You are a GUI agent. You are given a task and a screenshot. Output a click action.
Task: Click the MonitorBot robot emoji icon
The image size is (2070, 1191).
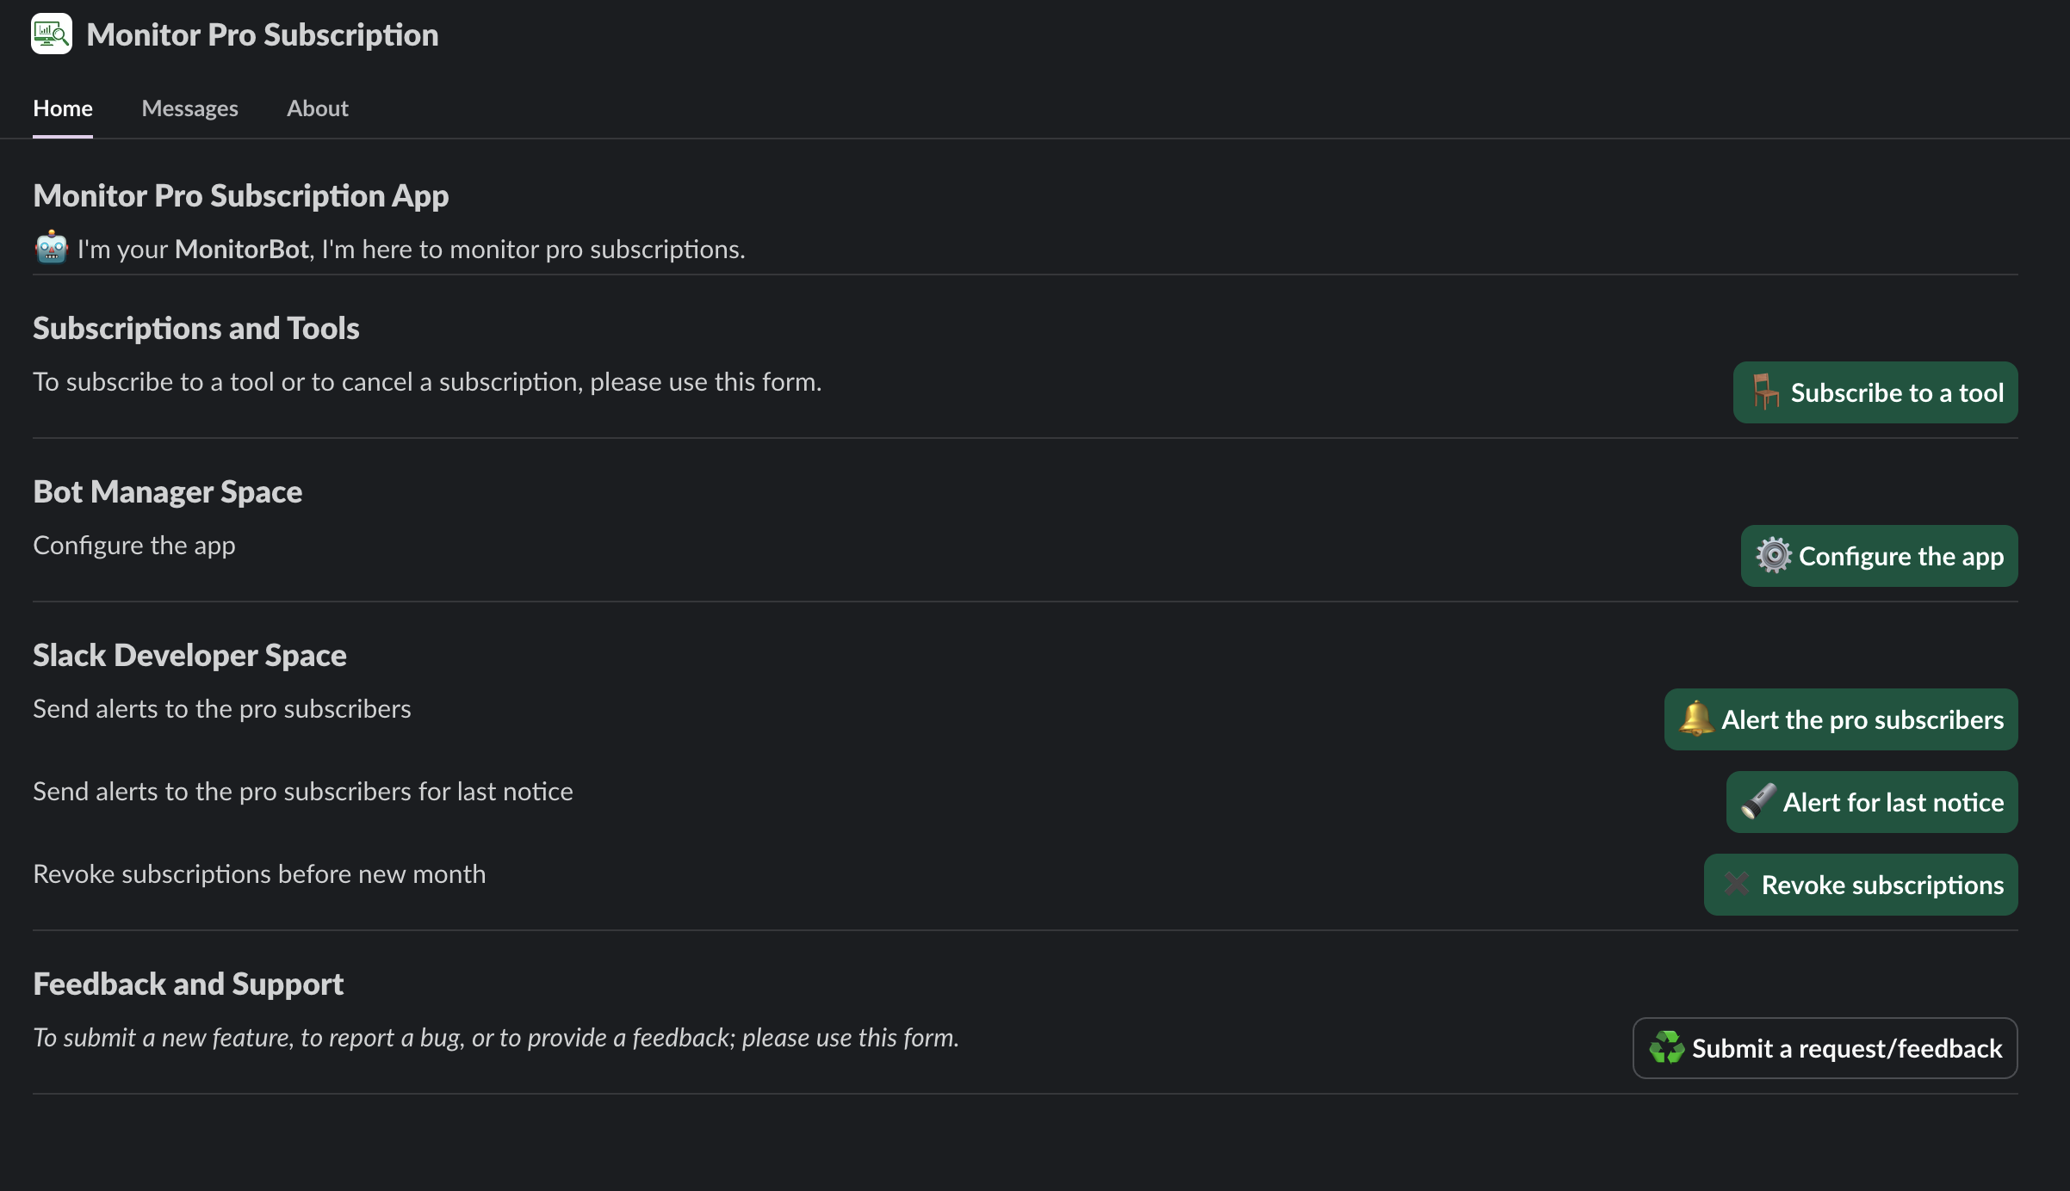click(52, 248)
